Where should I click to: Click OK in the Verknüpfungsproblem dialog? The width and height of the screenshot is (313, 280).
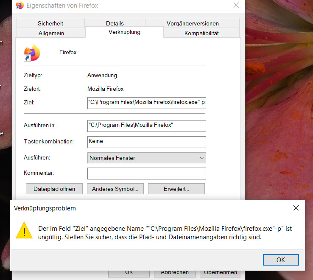(x=281, y=260)
